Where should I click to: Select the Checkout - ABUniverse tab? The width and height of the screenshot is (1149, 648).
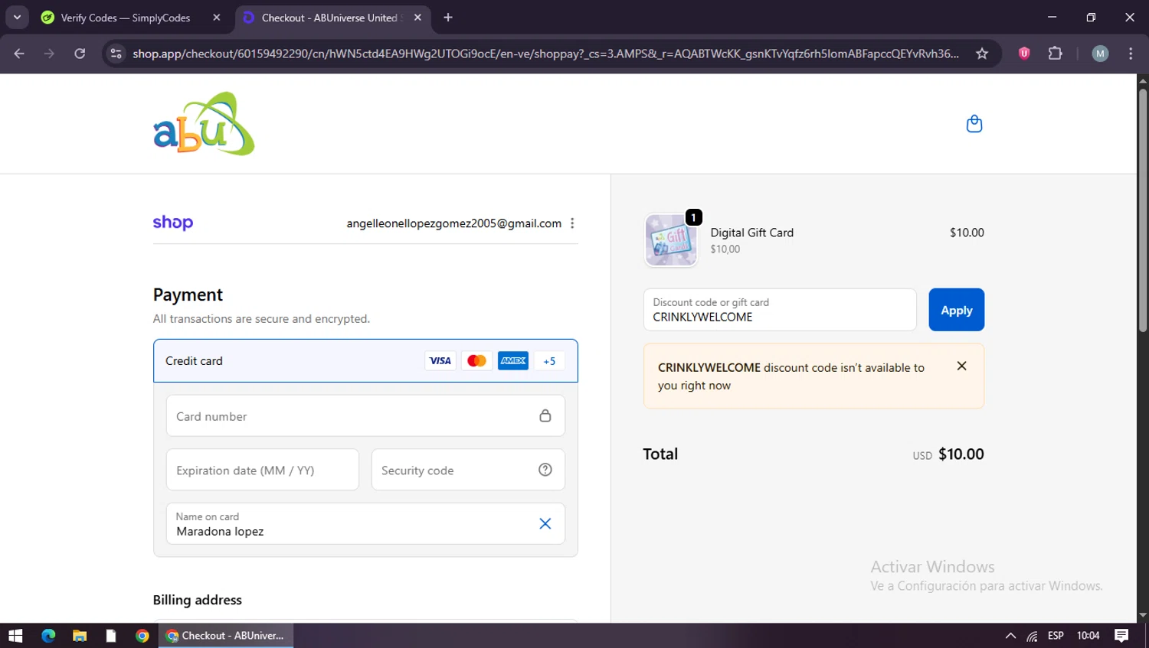333,18
